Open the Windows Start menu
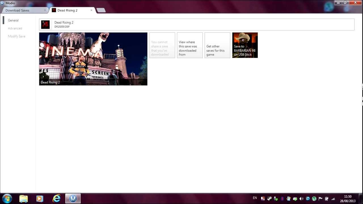Viewport: 363px width, 204px height. [7, 198]
